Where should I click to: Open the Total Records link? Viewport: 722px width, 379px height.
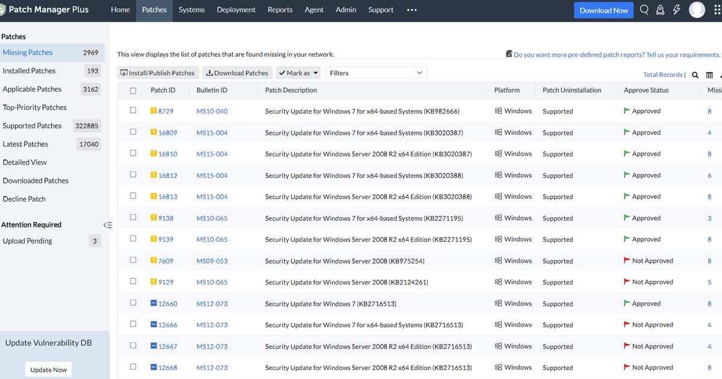pyautogui.click(x=662, y=75)
